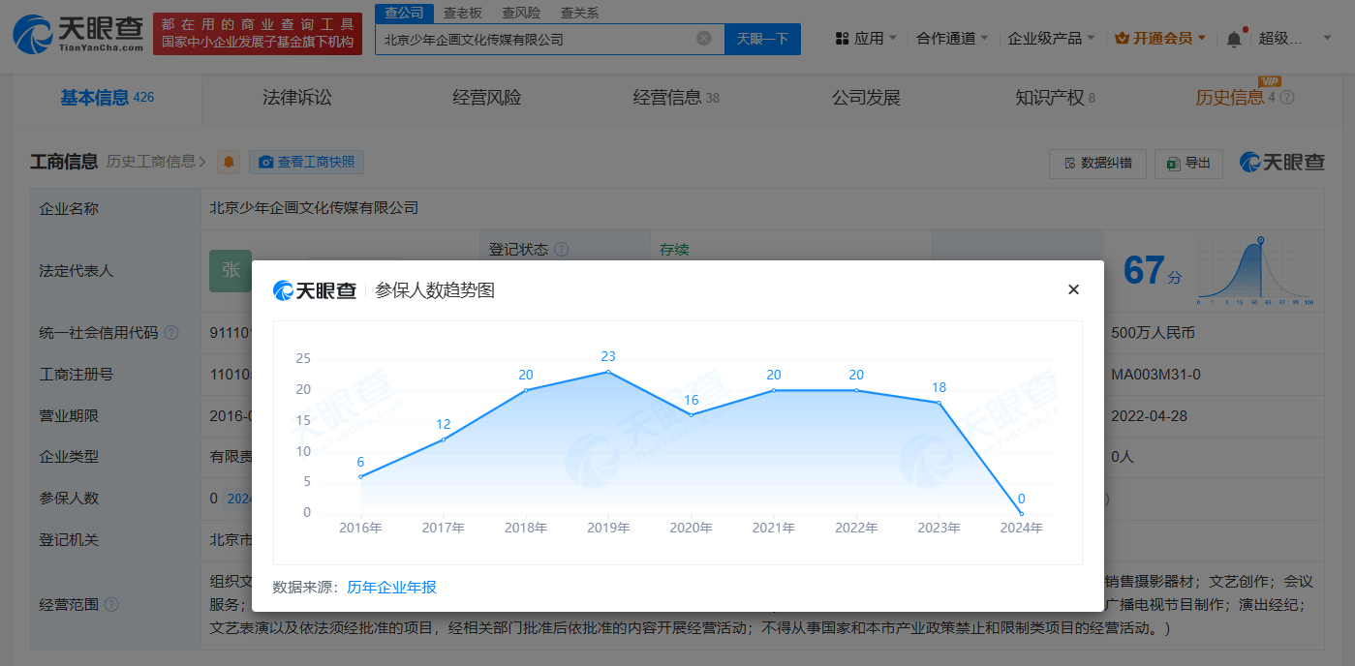The height and width of the screenshot is (666, 1355).
Task: Click the help icon next to 经营范围
Action: coord(111,605)
